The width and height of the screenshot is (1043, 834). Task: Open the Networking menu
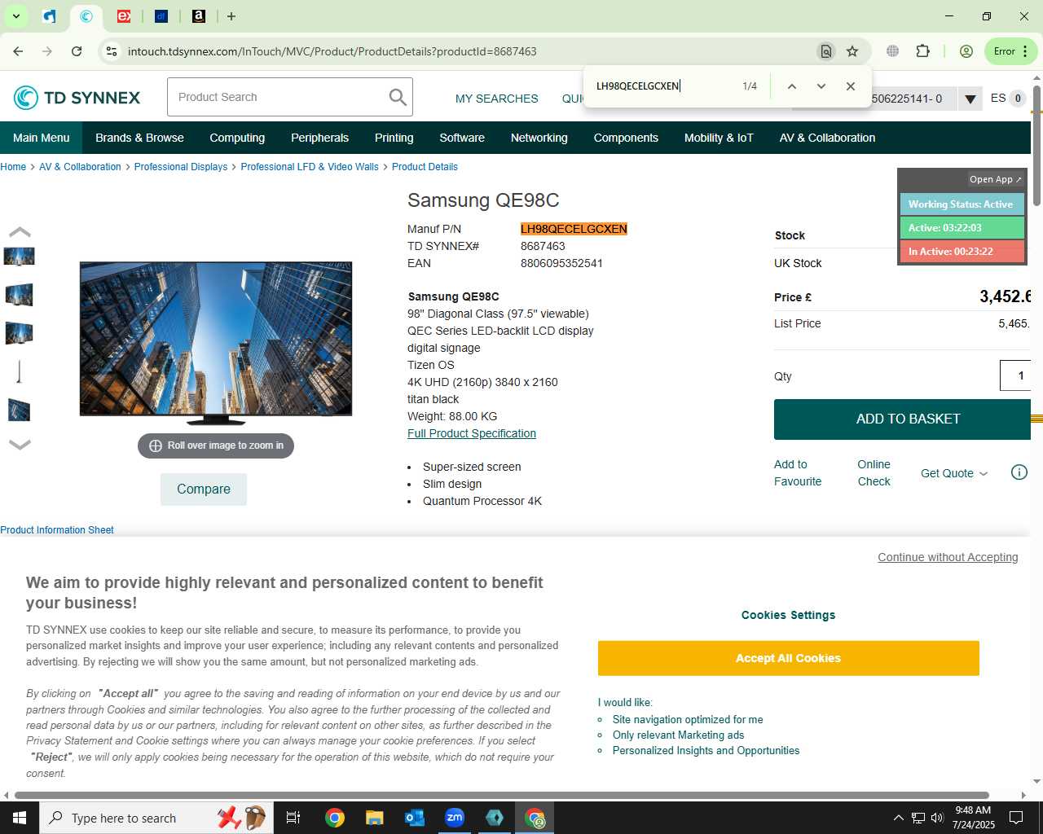[539, 138]
